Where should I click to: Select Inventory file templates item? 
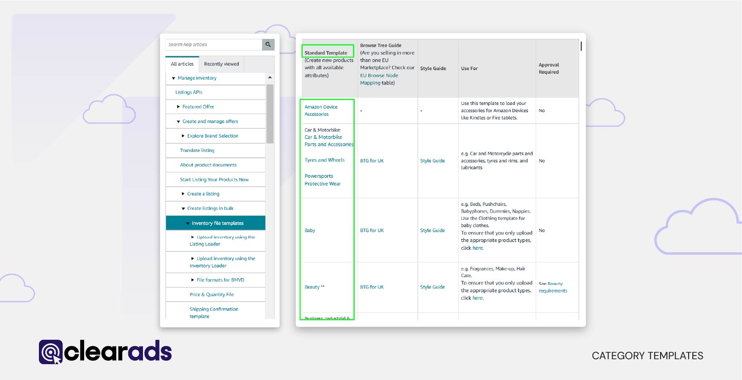[x=215, y=223]
